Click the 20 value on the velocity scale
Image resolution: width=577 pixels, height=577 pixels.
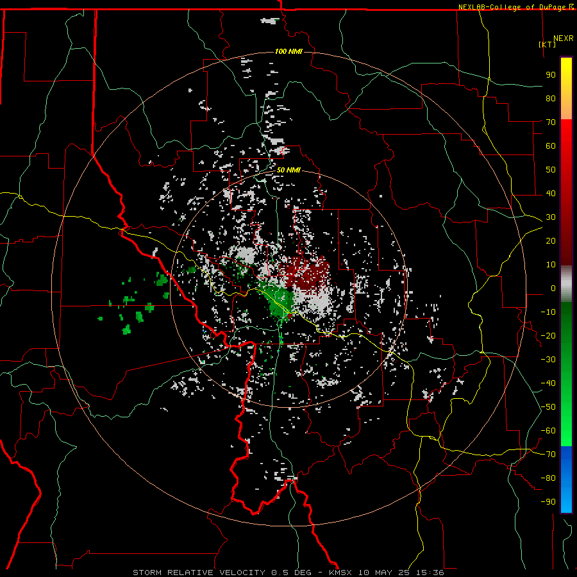551,241
